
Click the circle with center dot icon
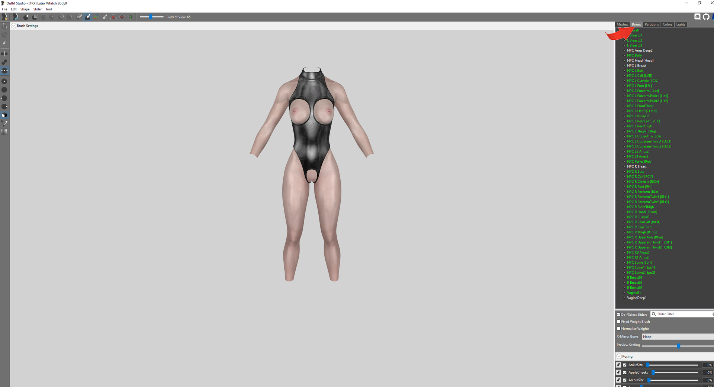[x=4, y=81]
